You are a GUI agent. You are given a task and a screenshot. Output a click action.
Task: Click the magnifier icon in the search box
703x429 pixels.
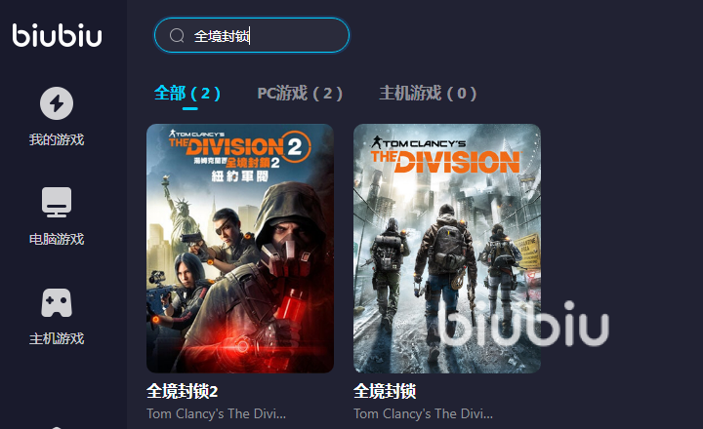(x=177, y=35)
